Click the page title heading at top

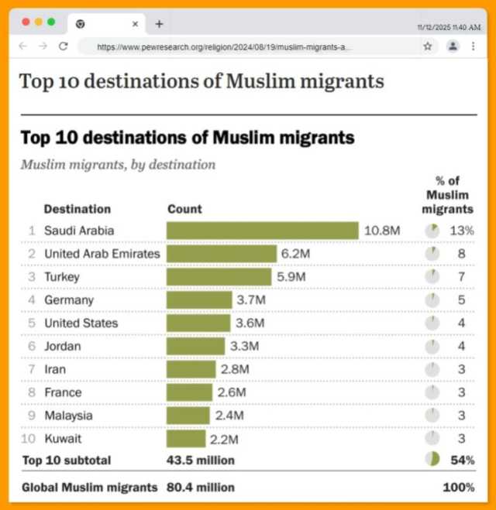click(x=201, y=81)
